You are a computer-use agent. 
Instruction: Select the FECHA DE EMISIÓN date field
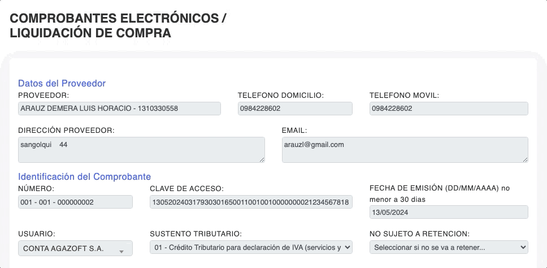(x=449, y=212)
